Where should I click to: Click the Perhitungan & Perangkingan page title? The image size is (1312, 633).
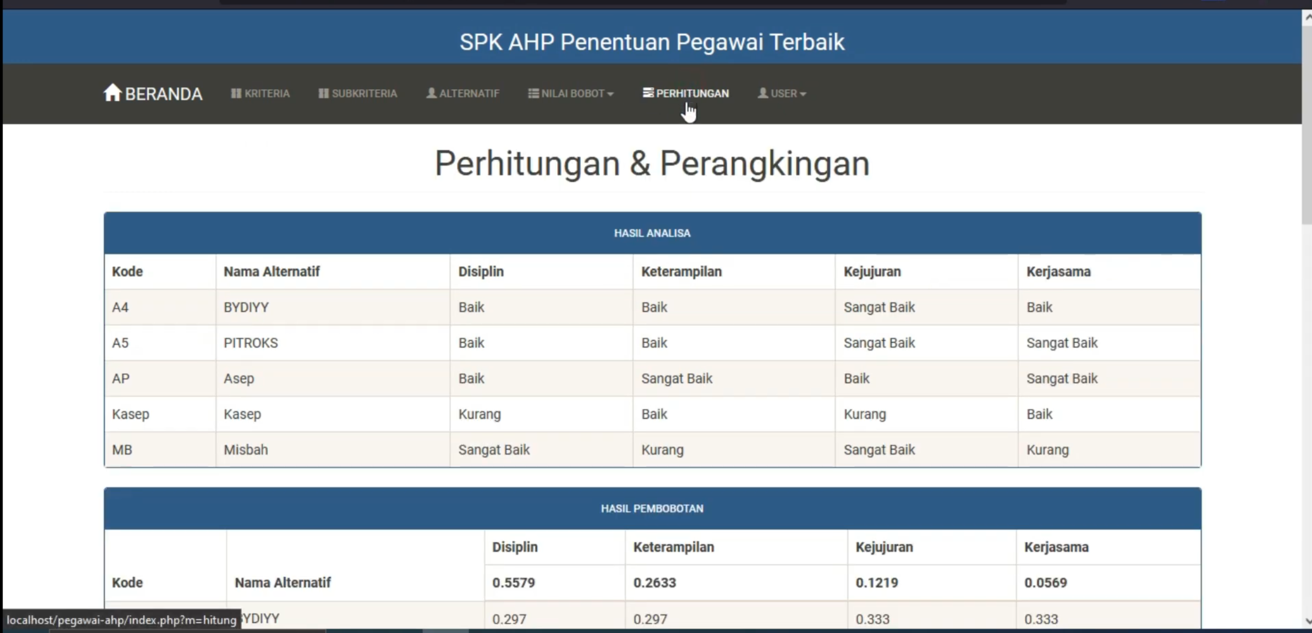(652, 164)
